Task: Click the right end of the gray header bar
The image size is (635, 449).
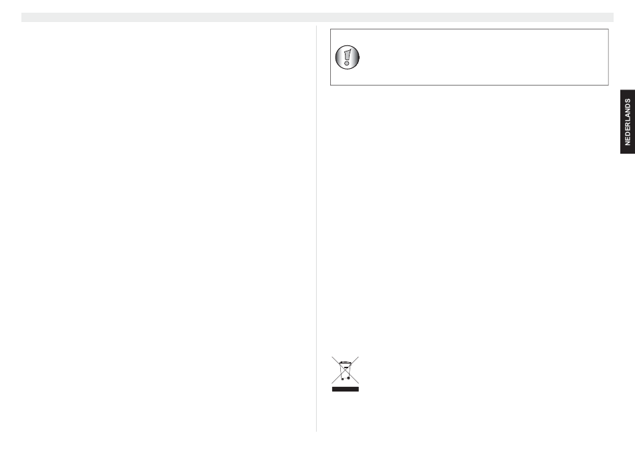Action: click(610, 17)
